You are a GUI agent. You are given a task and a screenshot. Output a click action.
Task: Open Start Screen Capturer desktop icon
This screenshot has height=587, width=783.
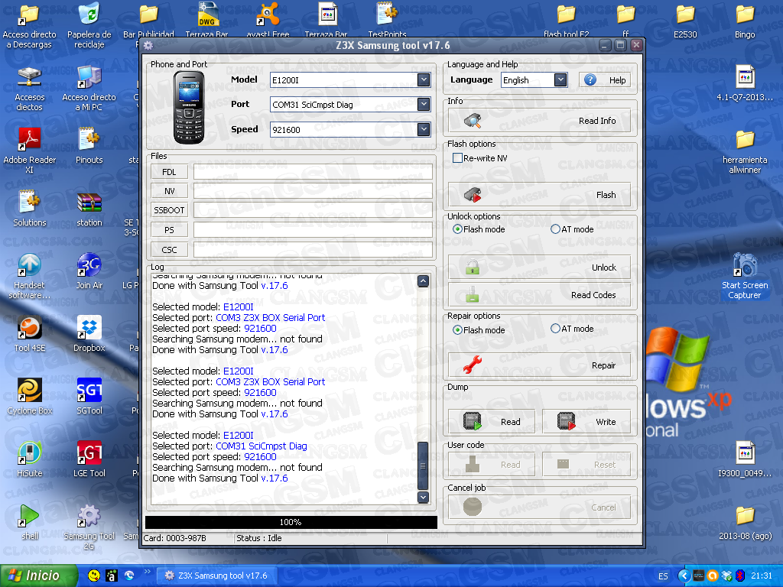[745, 275]
